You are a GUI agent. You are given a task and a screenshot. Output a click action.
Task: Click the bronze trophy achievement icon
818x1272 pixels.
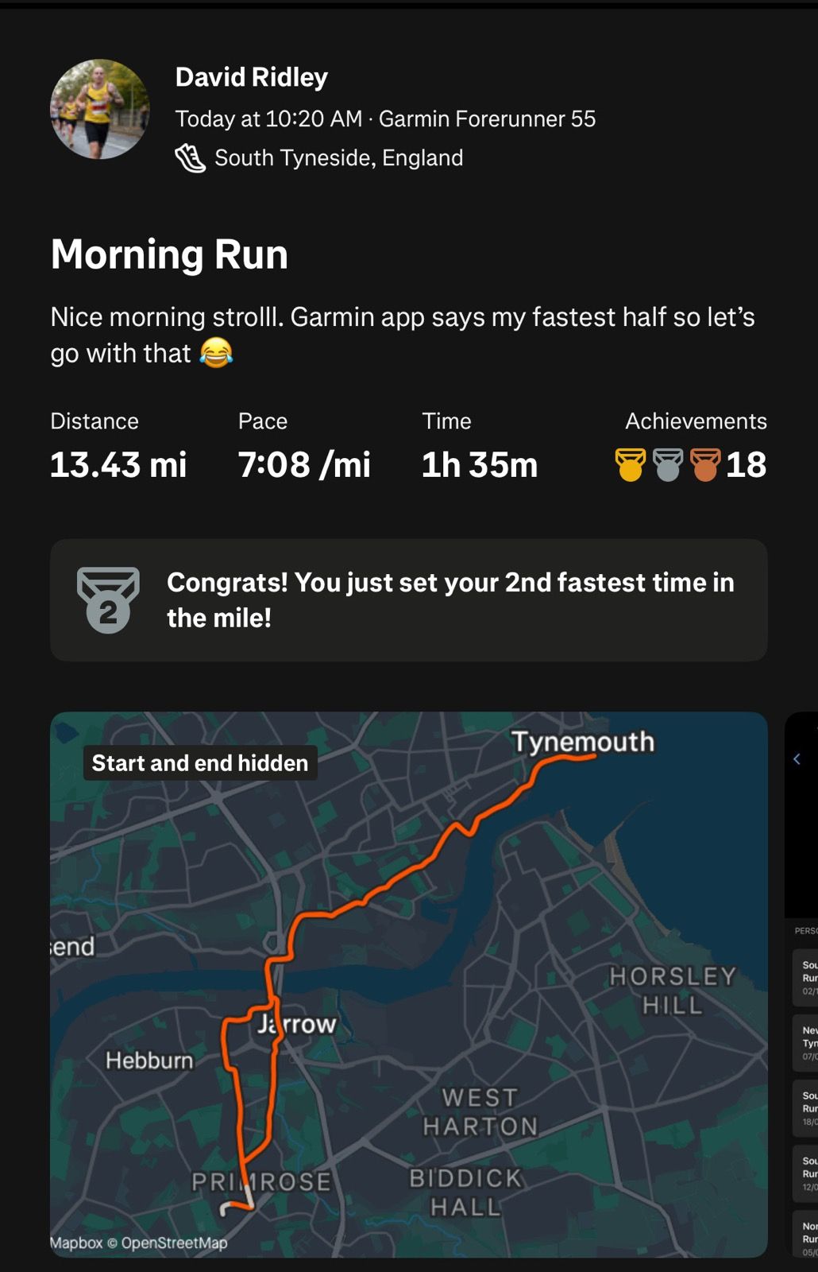click(x=704, y=465)
